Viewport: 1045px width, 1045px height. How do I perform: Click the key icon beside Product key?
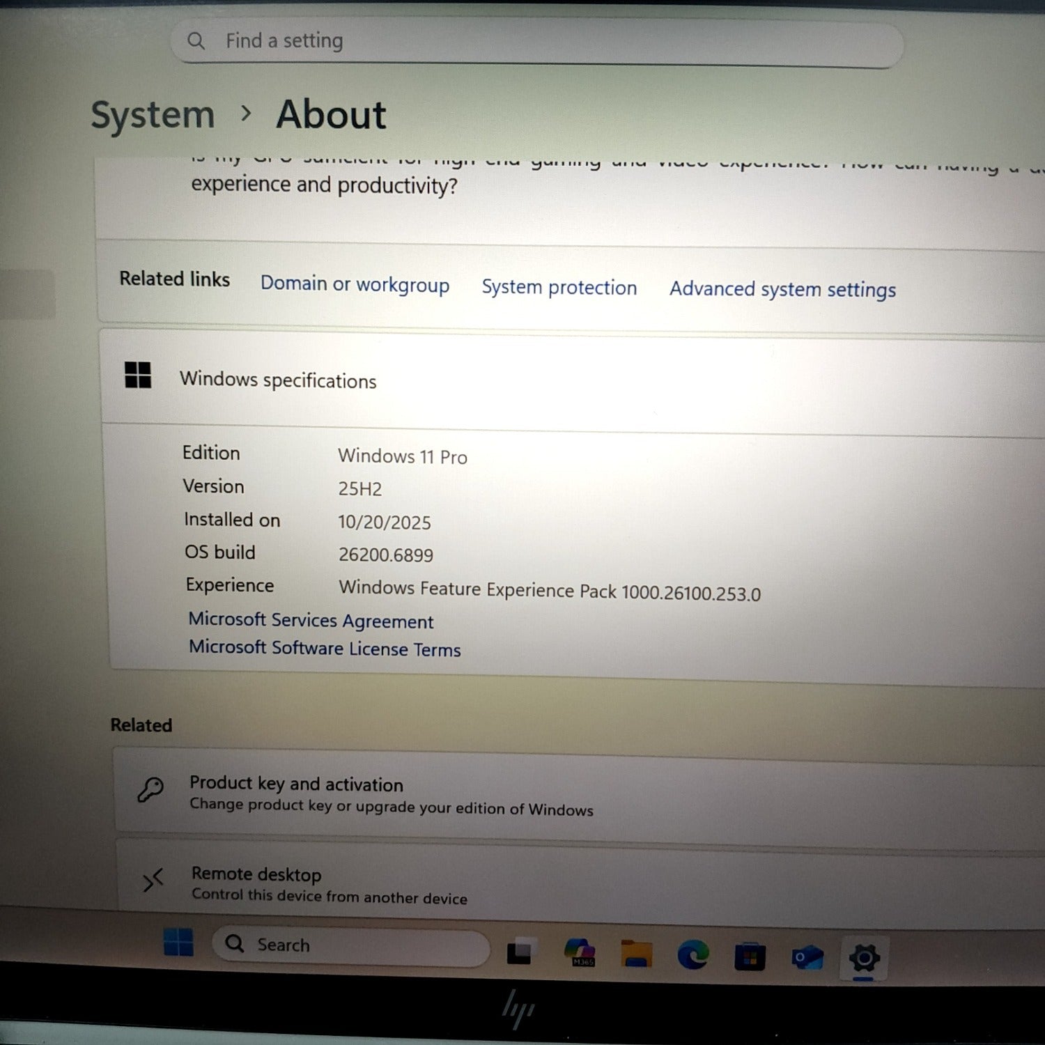[150, 790]
